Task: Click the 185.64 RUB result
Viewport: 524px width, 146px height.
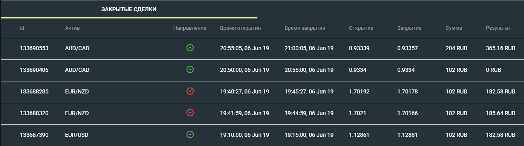Action: (x=501, y=113)
